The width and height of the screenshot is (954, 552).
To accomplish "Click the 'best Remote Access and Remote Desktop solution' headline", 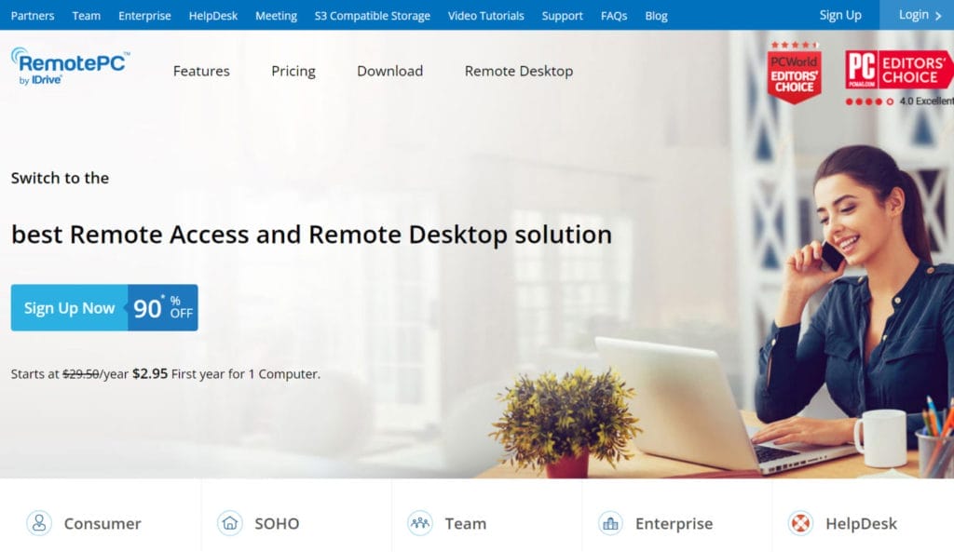I will coord(311,235).
